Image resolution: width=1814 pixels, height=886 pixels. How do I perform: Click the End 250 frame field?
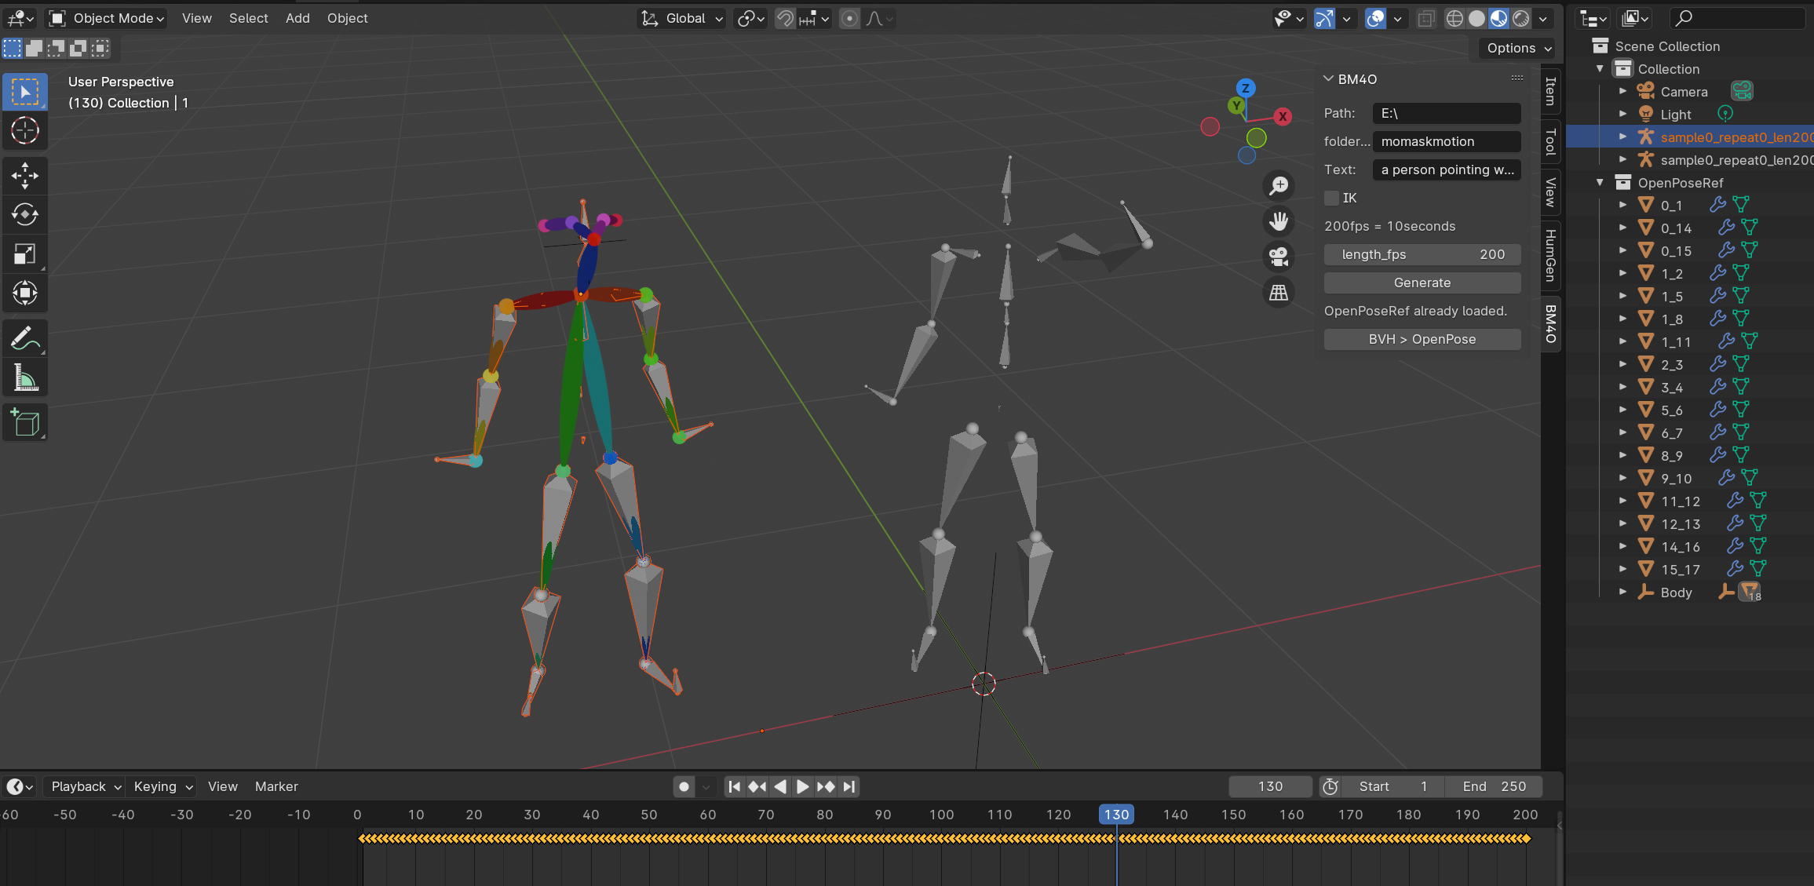1495,786
